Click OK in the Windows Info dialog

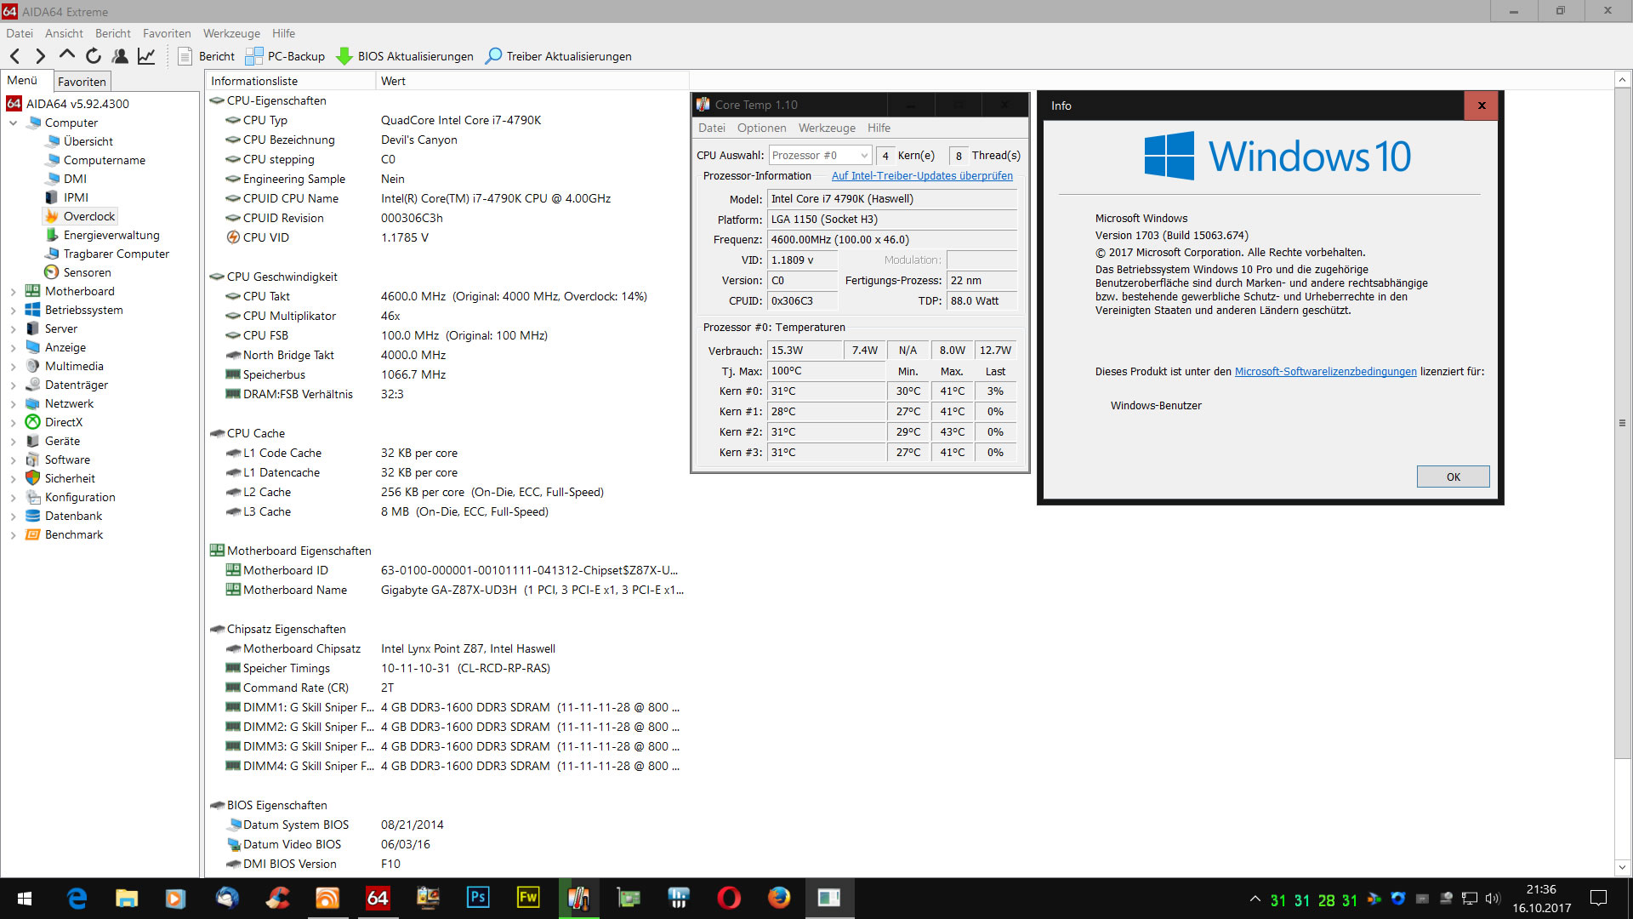tap(1453, 477)
